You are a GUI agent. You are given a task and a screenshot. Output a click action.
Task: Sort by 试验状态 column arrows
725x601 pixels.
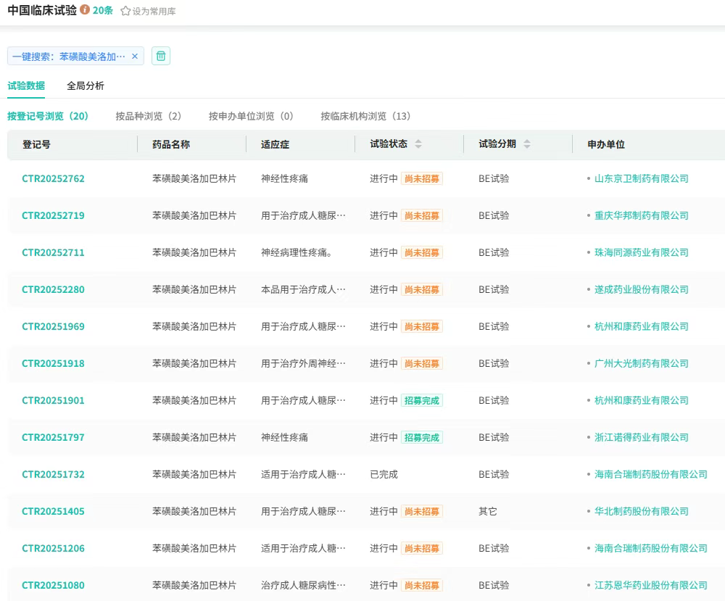[x=418, y=144]
